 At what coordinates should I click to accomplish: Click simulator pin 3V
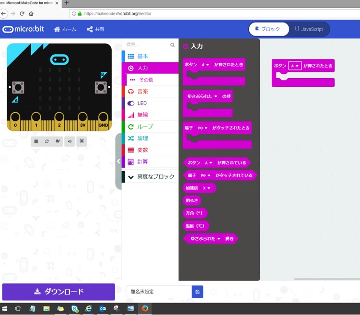point(82,121)
